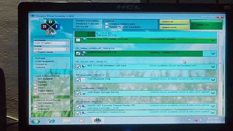Screen dimensions: 233x131
Task: Click the Snappy Driver Installer title bar icon
Action: pyautogui.click(x=33, y=16)
